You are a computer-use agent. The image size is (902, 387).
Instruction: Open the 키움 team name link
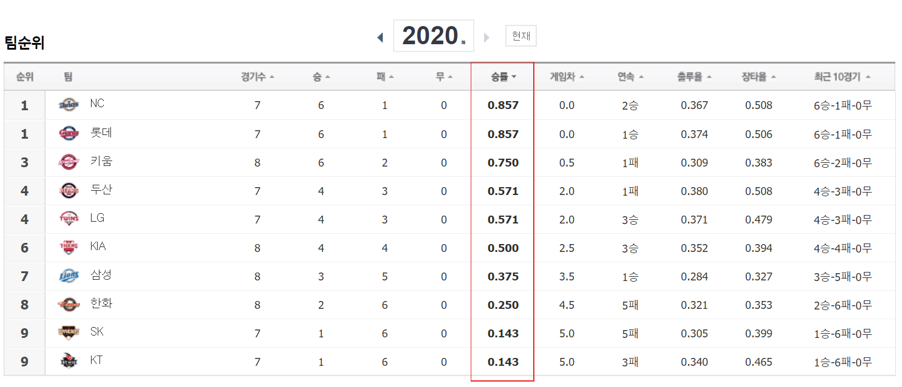point(101,162)
